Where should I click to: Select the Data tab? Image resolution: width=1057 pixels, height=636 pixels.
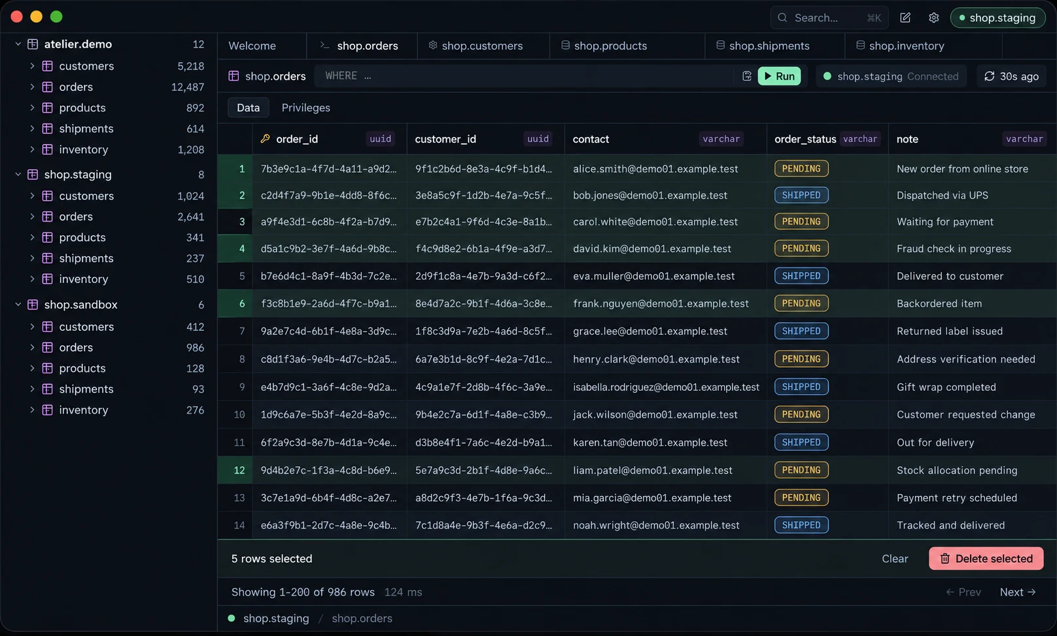click(x=248, y=108)
